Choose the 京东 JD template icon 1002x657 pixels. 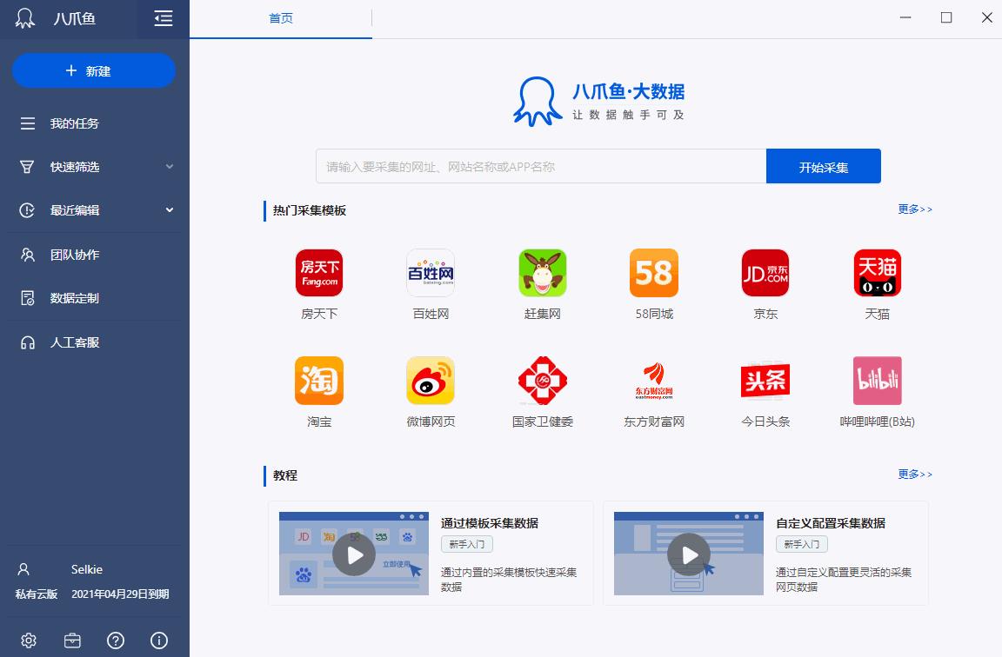coord(765,273)
